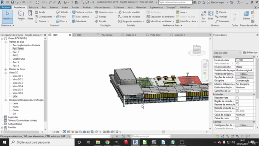Select the Coluna tool
This screenshot has height=146, width=259.
41,21
